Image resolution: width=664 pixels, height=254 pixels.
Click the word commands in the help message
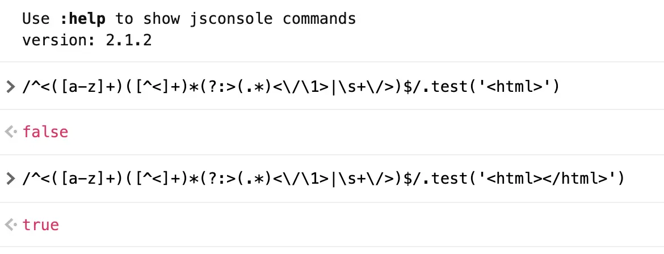pyautogui.click(x=320, y=19)
